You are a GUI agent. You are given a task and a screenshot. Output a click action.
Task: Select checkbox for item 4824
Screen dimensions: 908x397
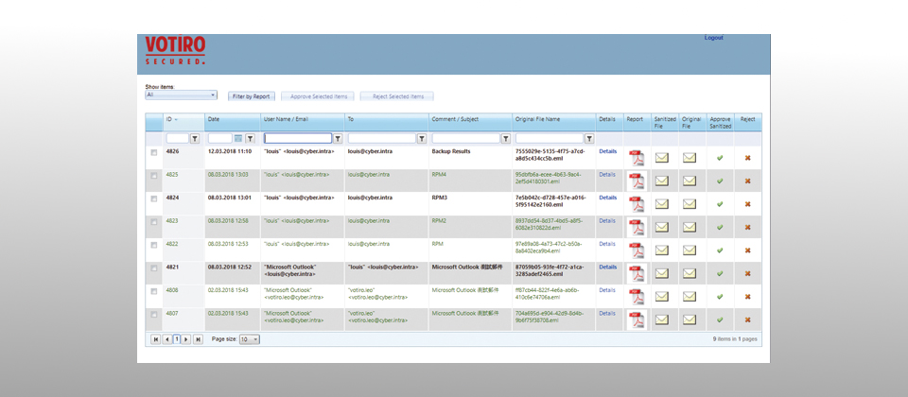pos(153,199)
